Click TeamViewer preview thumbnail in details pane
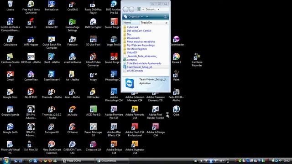292x164 pixels. point(130,83)
